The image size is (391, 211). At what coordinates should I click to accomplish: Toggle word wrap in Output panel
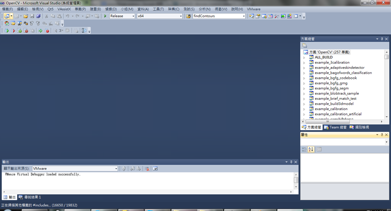click(x=155, y=169)
